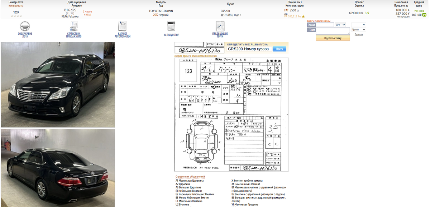Viewport: 430px width, 207px height.
Task: Click the копировать link under lot number
Action: tap(16, 6)
